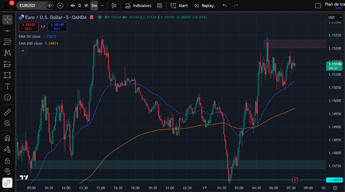Activate the Zoom In tool

tap(7, 123)
